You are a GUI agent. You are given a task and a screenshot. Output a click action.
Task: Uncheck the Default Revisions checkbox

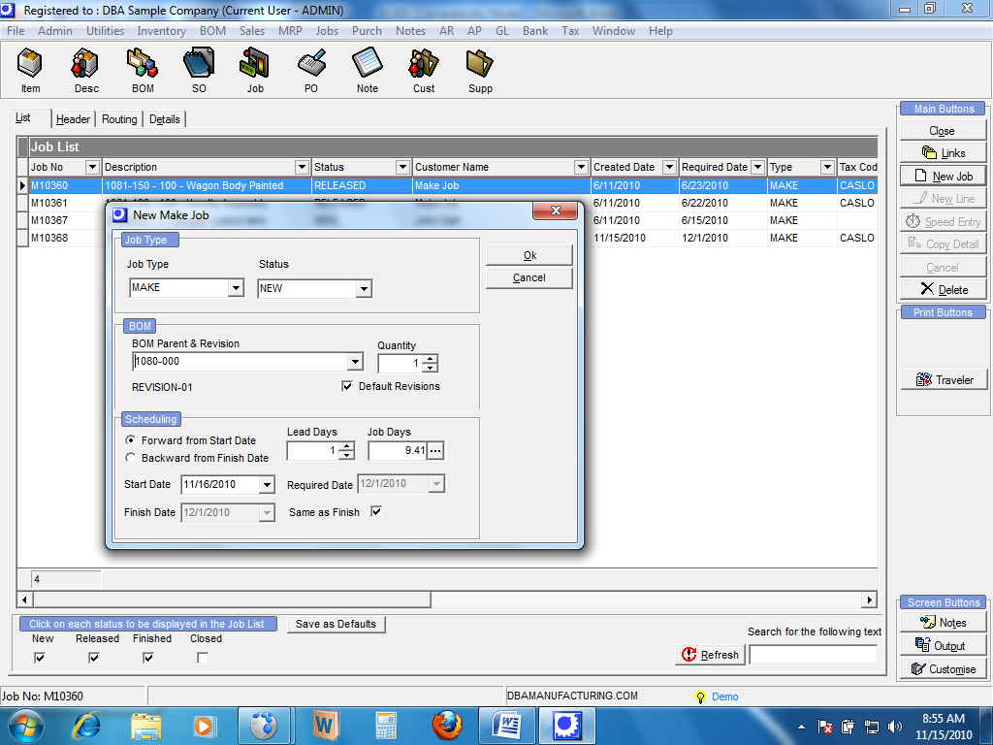tap(347, 386)
